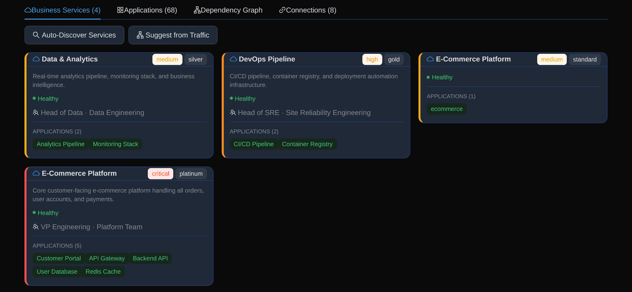
Task: Click the gold tier badge
Action: pyautogui.click(x=394, y=59)
